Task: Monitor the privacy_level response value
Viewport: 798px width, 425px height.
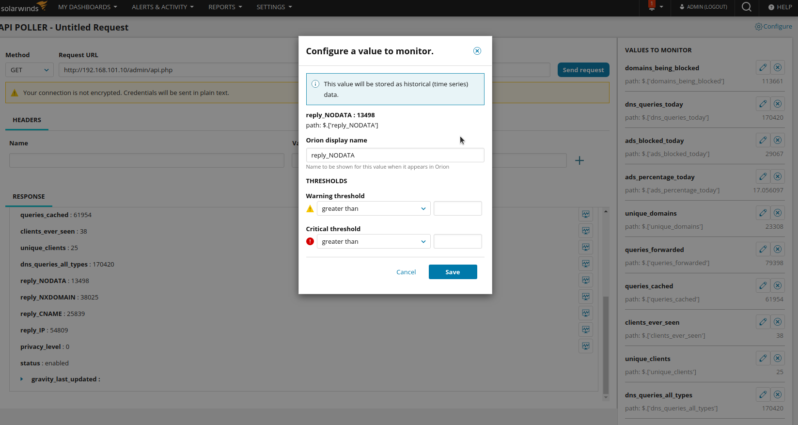Action: 586,346
